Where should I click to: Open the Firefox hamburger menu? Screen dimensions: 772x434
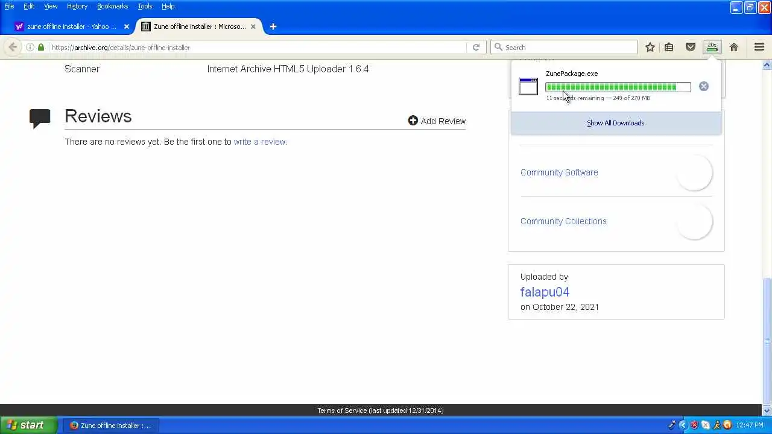click(x=759, y=47)
